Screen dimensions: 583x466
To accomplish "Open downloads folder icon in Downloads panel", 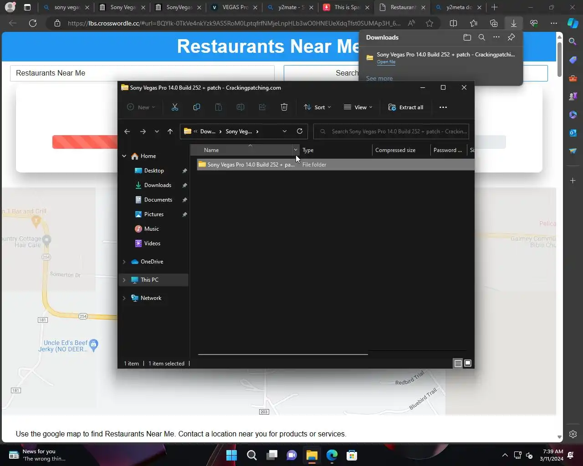I will coord(467,37).
